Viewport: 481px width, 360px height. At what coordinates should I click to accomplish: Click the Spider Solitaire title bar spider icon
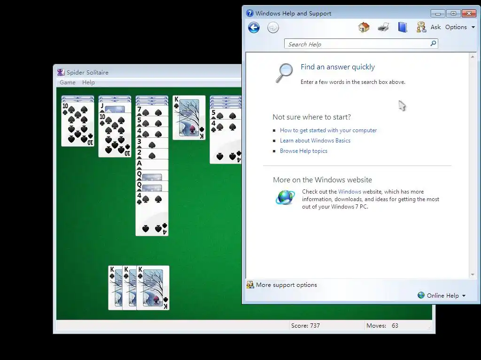click(61, 72)
